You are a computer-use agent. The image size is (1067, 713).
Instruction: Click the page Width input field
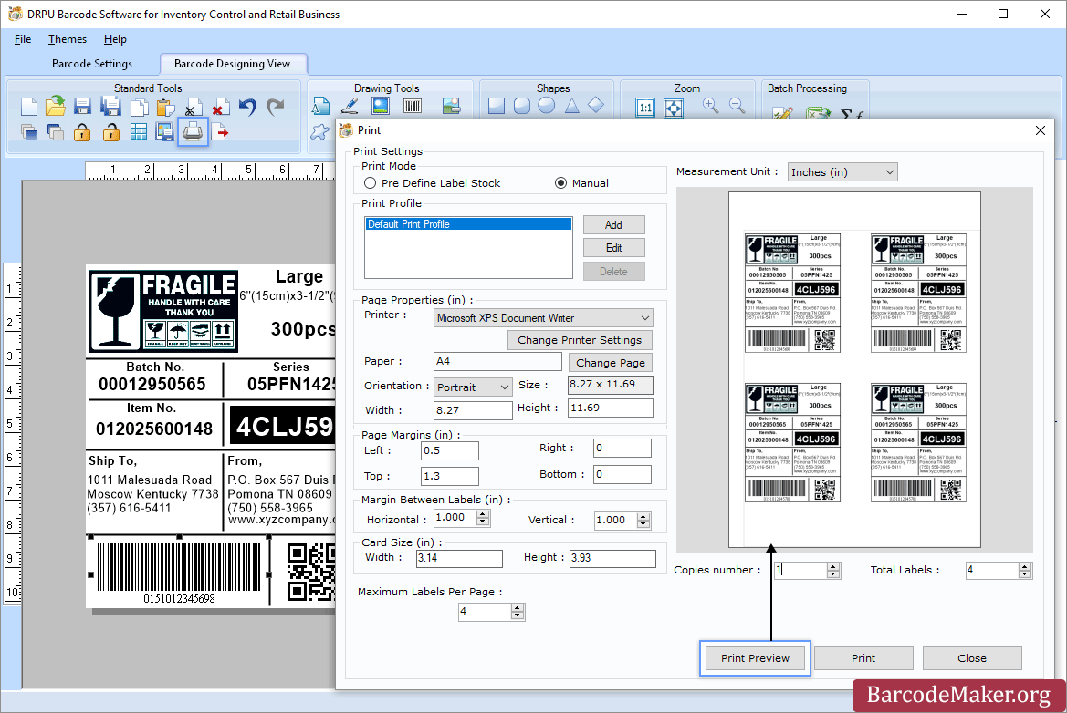tap(473, 410)
